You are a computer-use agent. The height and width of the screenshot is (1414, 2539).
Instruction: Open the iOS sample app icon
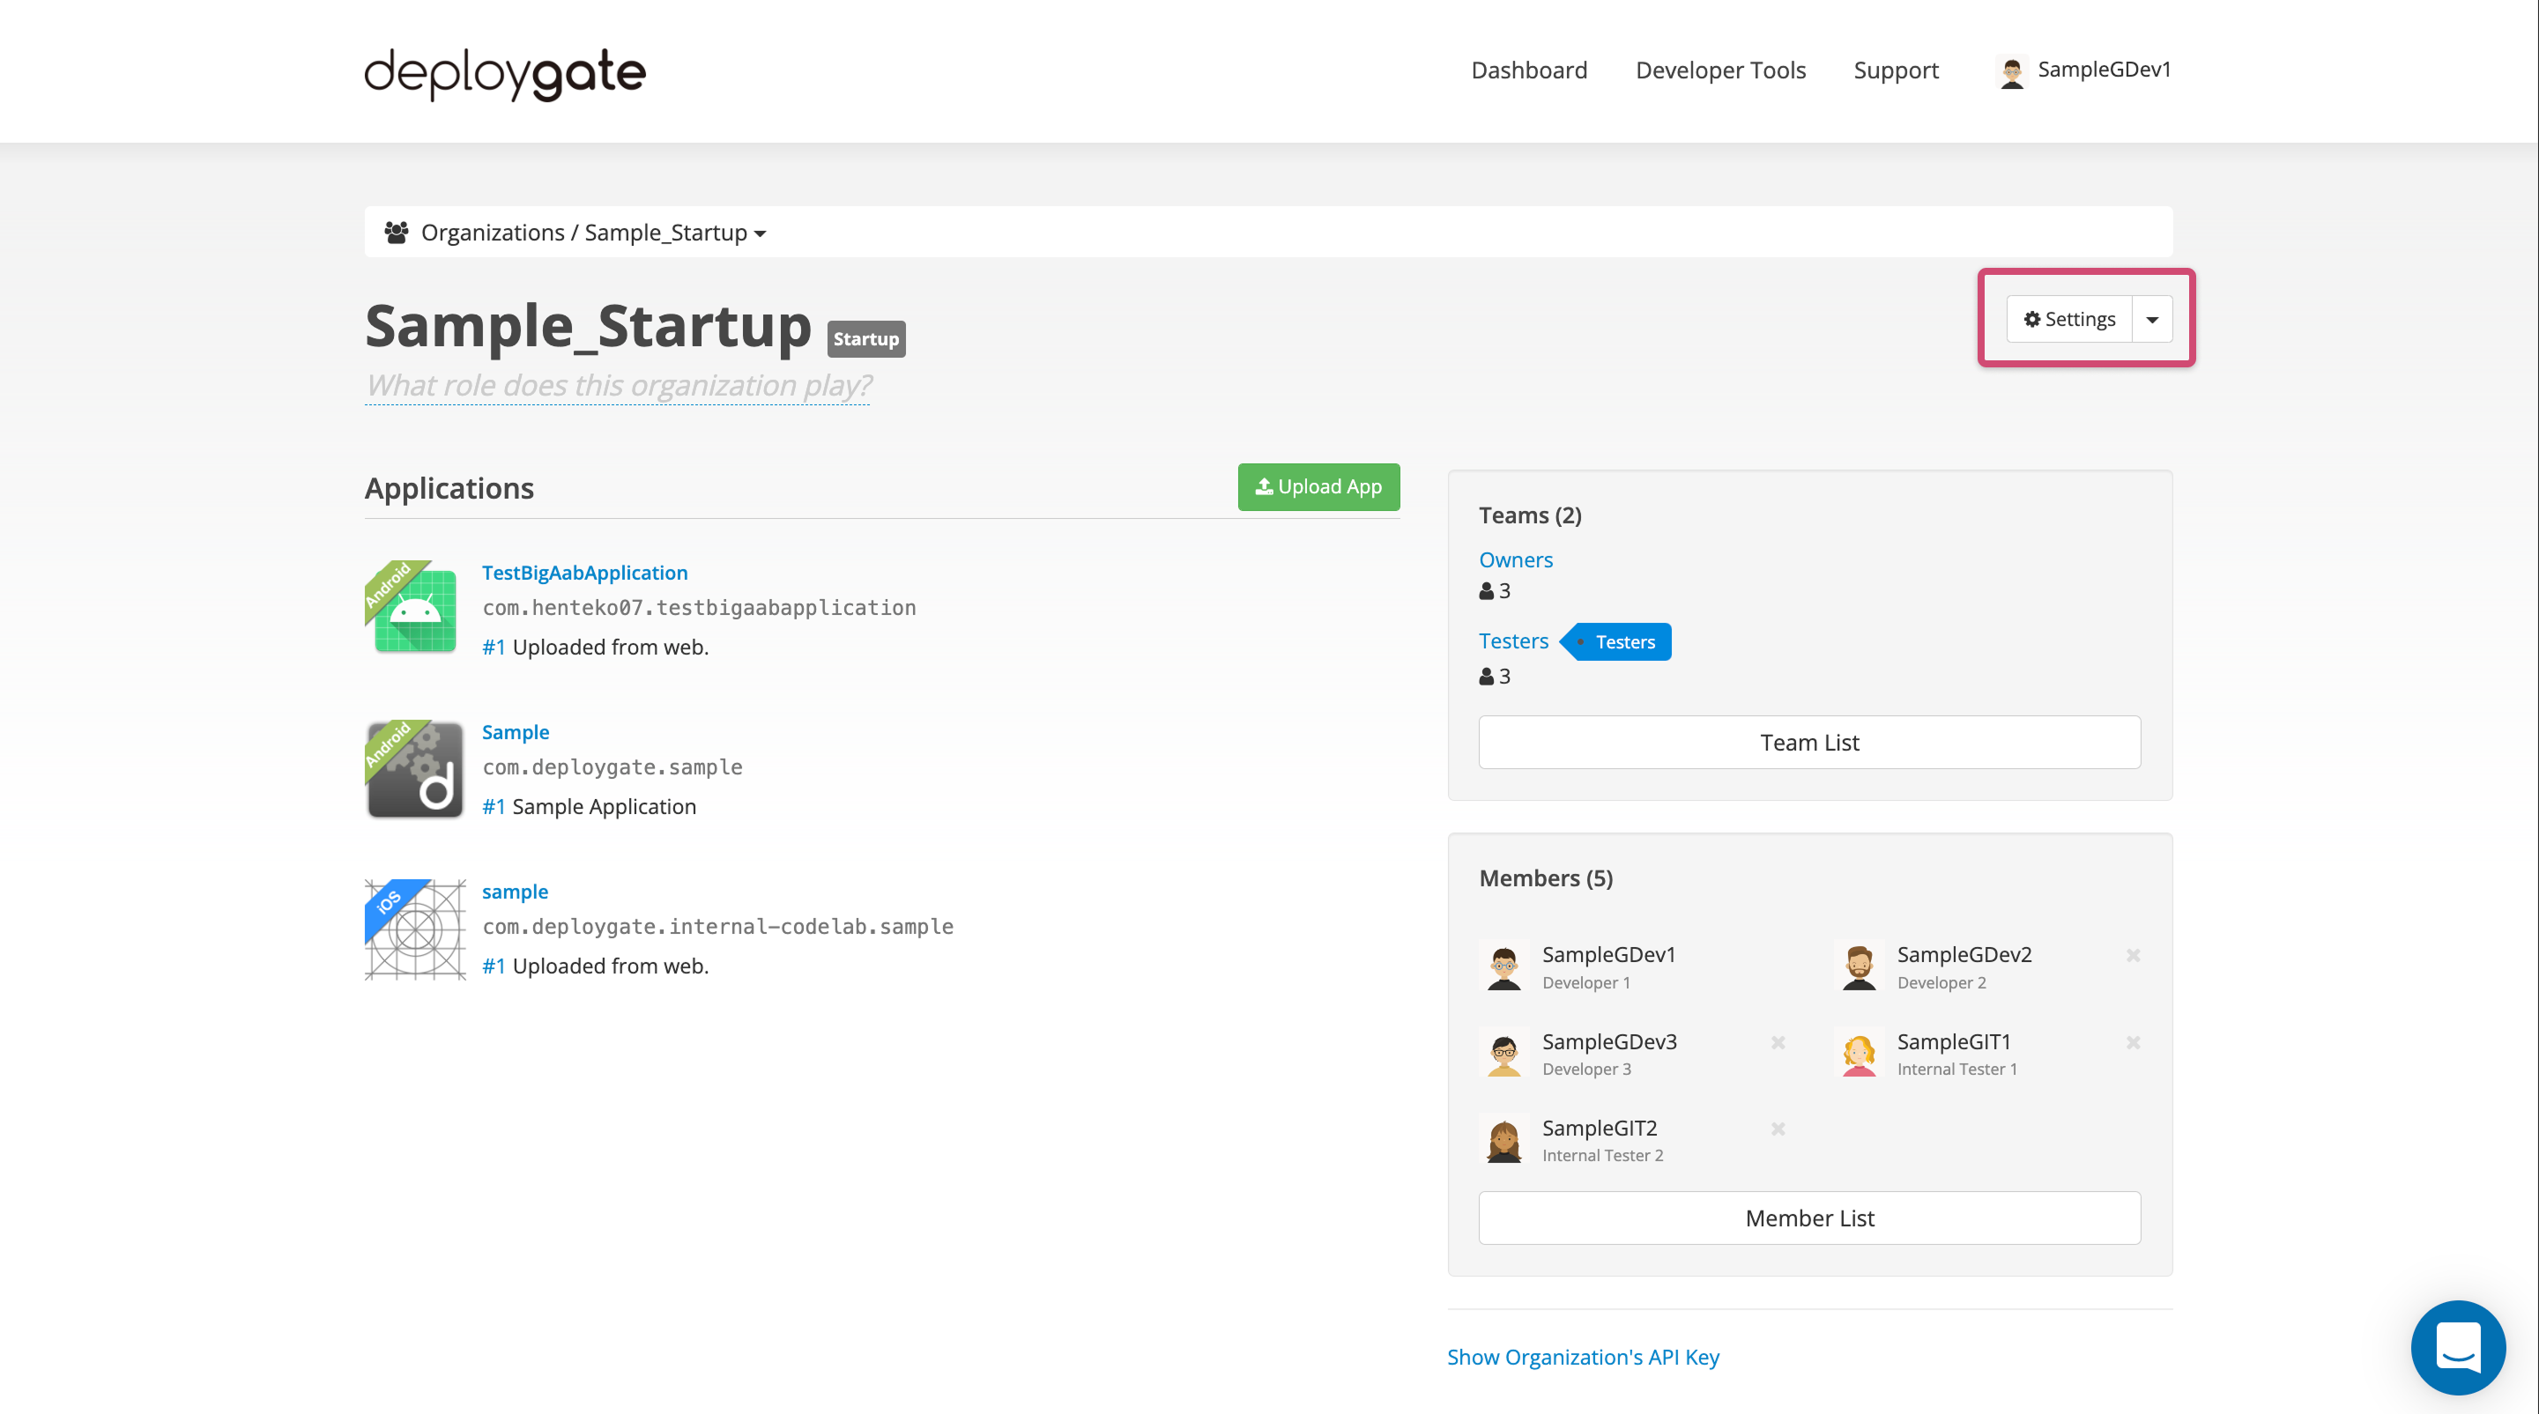[x=415, y=929]
